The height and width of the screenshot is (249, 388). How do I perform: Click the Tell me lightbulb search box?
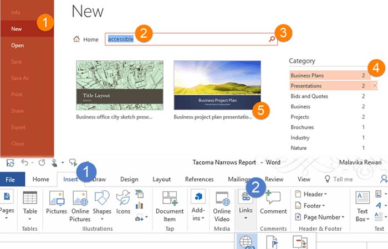pyautogui.click(x=339, y=179)
